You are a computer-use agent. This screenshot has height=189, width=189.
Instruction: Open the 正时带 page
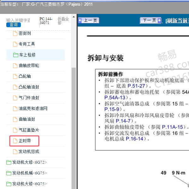(x=25, y=141)
